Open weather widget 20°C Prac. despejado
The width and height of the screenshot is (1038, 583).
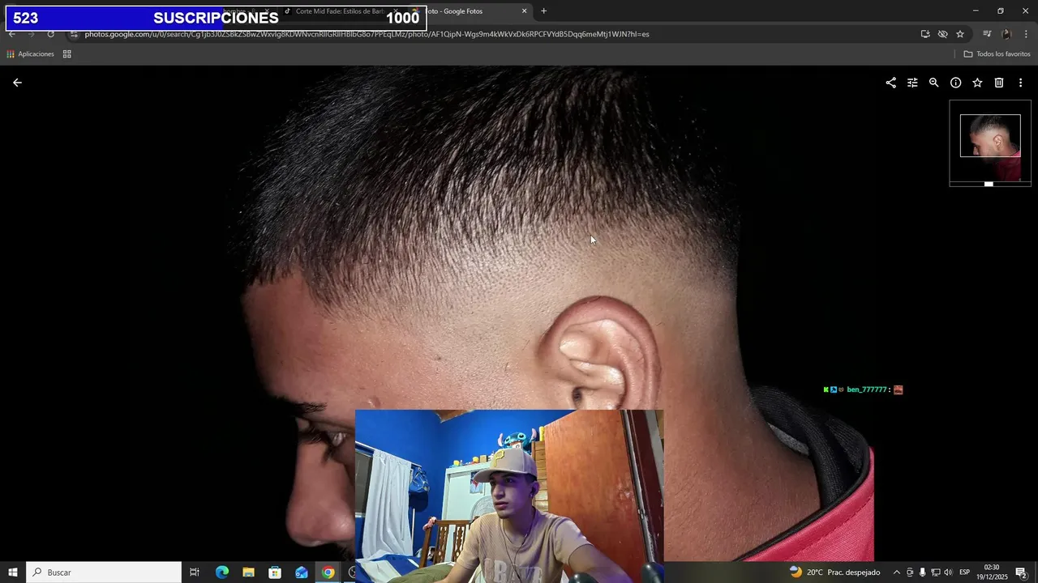point(834,572)
